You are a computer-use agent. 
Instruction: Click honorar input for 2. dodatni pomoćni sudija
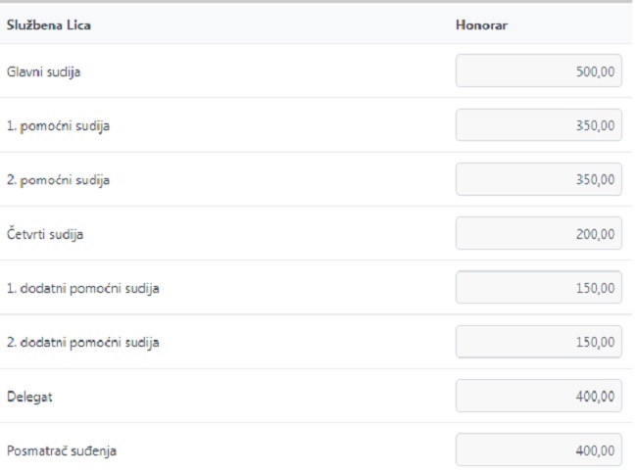pyautogui.click(x=538, y=342)
